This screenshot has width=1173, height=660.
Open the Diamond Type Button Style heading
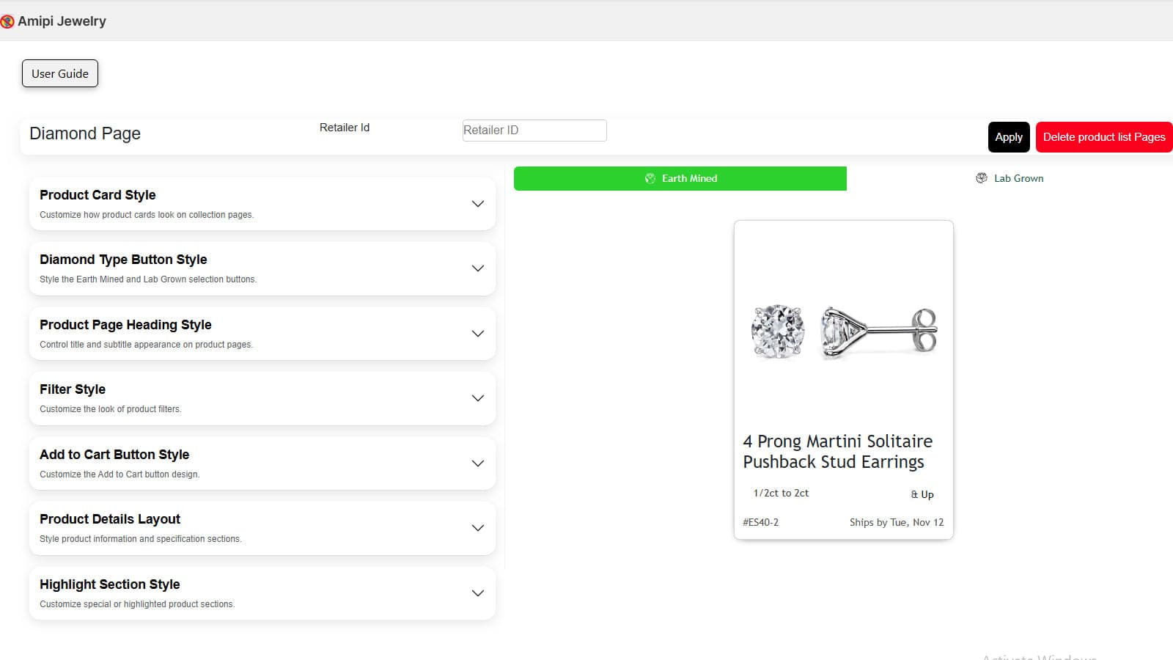123,260
